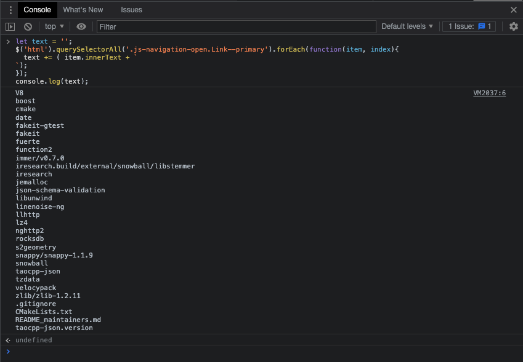Screen dimensions: 523x362
Task: Select the 'nghttp2' output line
Action: tap(30, 230)
